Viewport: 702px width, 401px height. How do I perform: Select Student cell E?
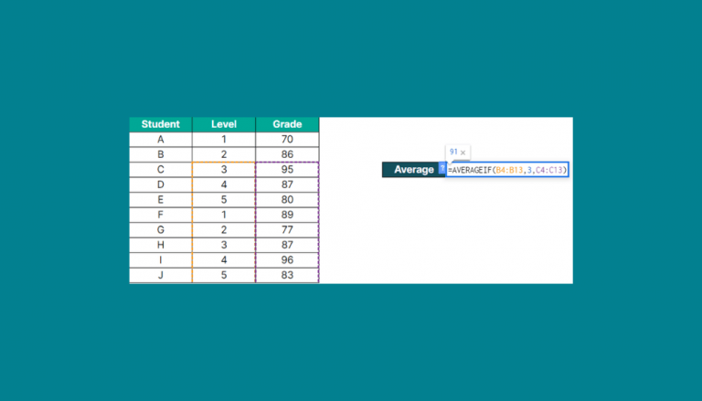161,200
